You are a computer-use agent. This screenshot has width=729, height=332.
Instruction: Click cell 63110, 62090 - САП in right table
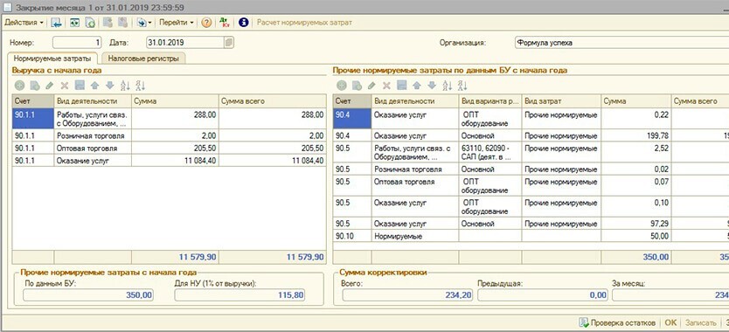(x=490, y=153)
